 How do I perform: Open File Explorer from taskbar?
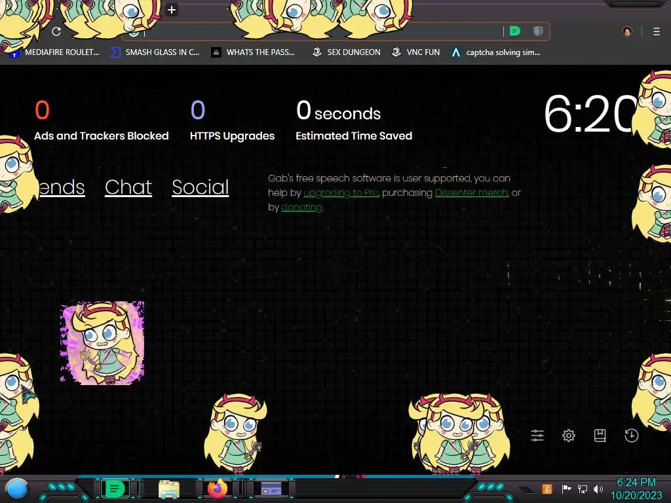(x=169, y=489)
